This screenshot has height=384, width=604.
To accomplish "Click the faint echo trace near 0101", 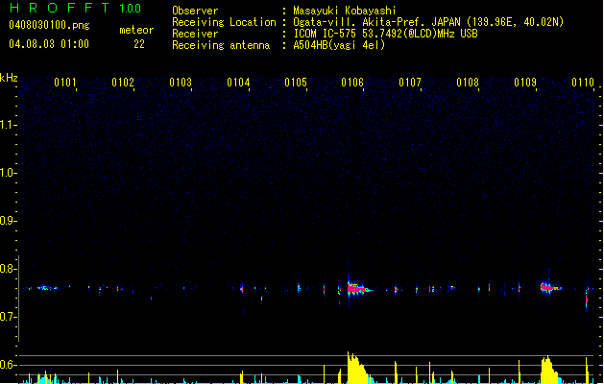I will (45, 288).
